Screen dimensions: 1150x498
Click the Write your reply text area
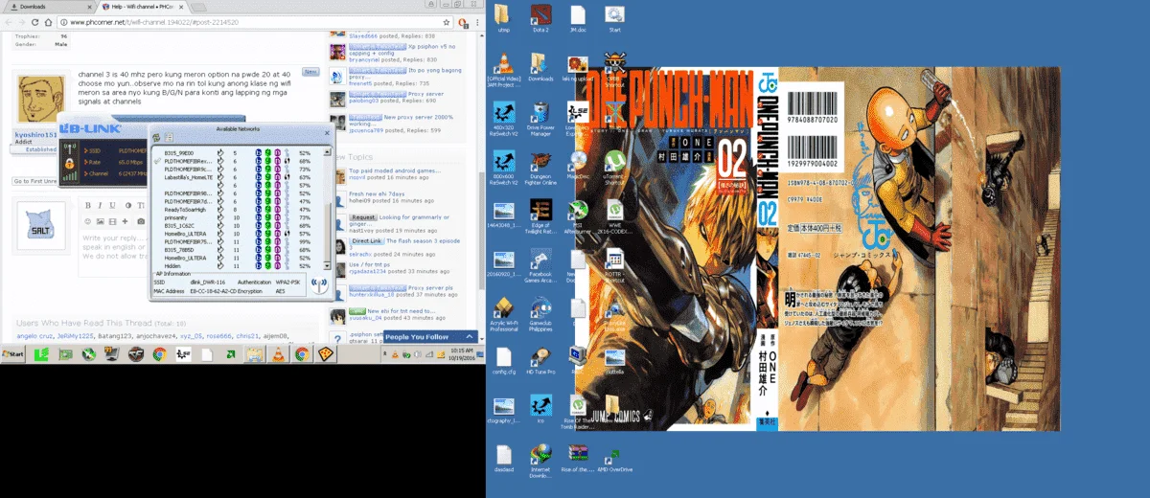[x=113, y=249]
